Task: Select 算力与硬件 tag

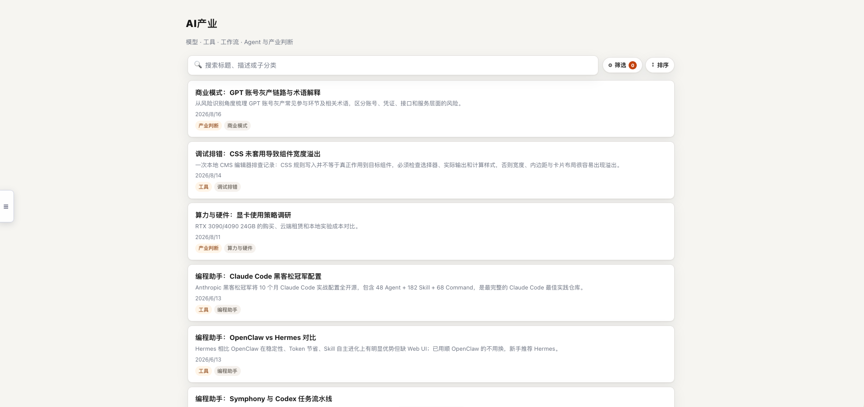Action: point(240,248)
